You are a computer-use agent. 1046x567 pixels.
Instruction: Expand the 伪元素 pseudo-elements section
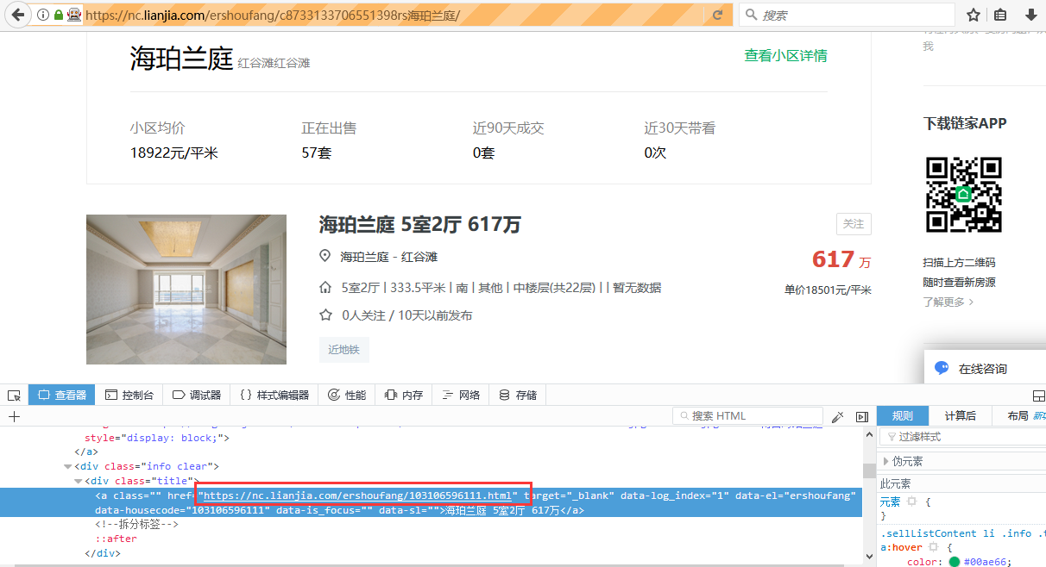tap(885, 461)
